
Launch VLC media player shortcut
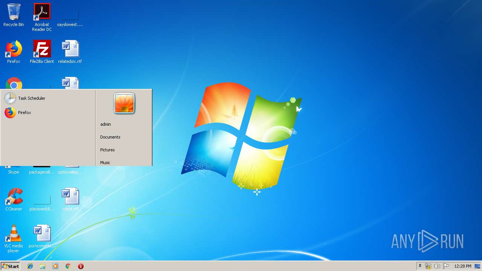click(14, 239)
